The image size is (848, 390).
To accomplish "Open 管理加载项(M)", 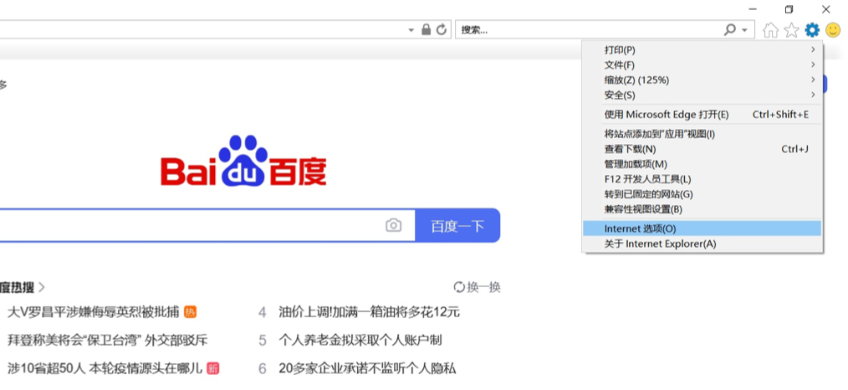I will point(702,164).
